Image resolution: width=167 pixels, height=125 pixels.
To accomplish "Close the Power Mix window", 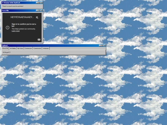I will [41, 10].
